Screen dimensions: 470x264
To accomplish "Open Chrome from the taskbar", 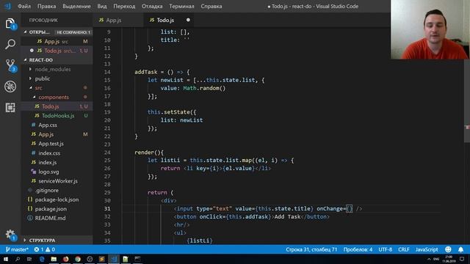I will [78, 259].
